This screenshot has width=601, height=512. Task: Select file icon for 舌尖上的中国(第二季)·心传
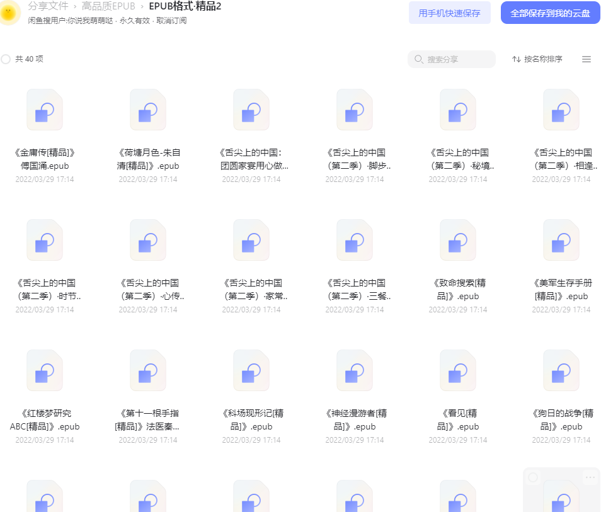click(x=148, y=241)
